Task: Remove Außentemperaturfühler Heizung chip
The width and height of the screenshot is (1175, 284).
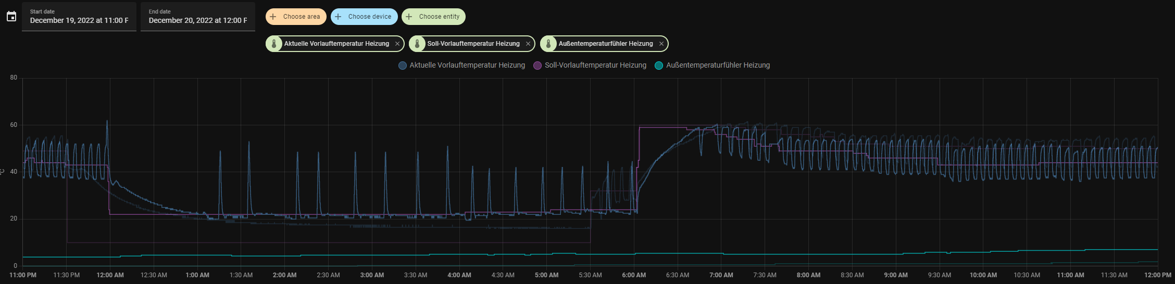Action: 661,44
